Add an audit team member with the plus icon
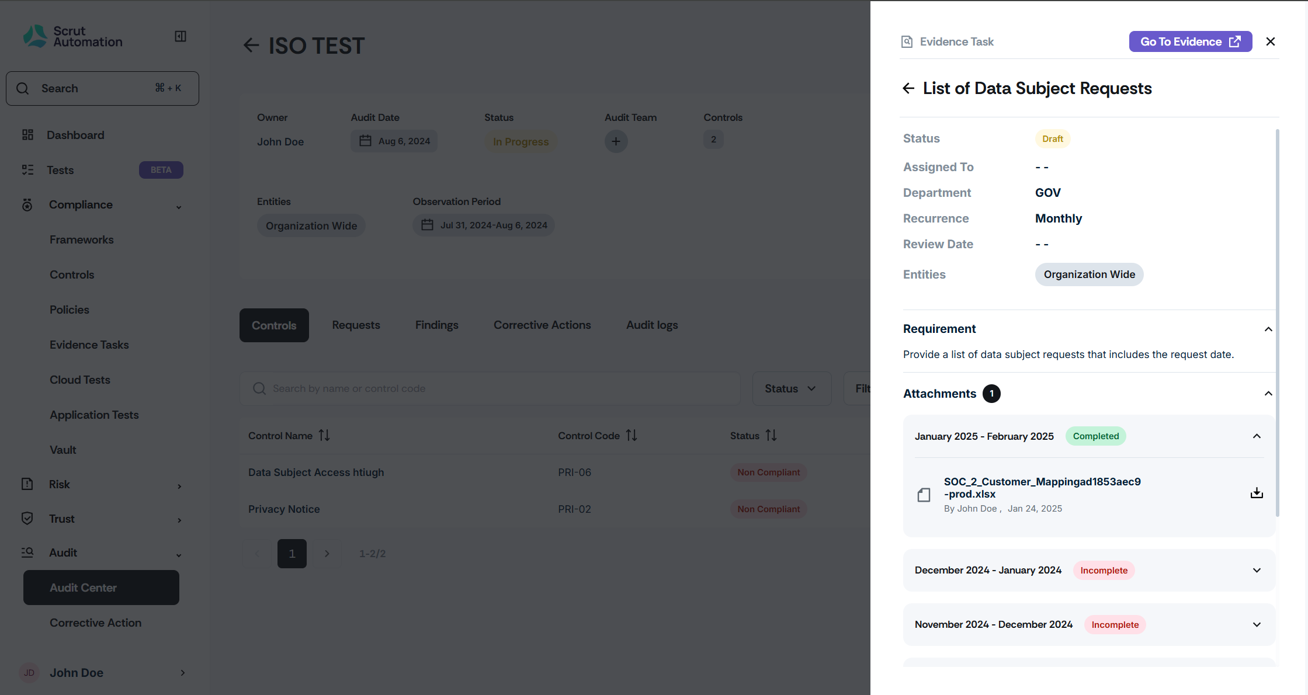Image resolution: width=1308 pixels, height=695 pixels. [x=616, y=141]
